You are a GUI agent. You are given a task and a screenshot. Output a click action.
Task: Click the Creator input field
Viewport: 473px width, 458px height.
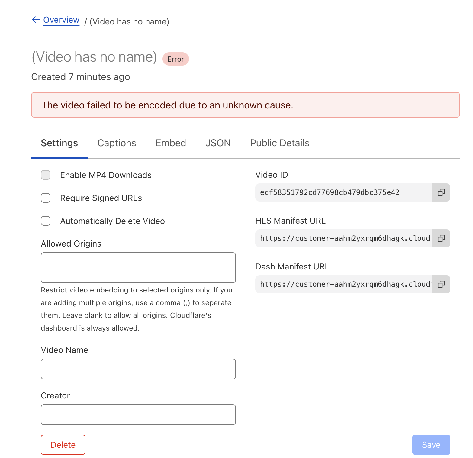tap(138, 414)
